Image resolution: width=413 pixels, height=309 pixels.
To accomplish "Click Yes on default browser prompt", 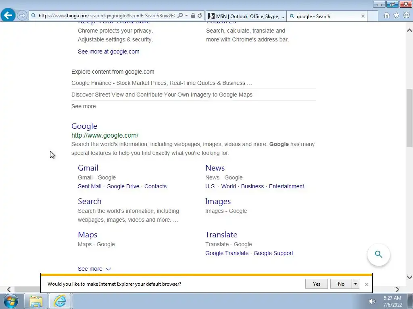I will click(316, 284).
